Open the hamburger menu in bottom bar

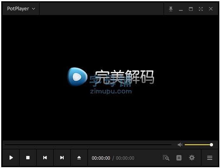tap(210, 158)
